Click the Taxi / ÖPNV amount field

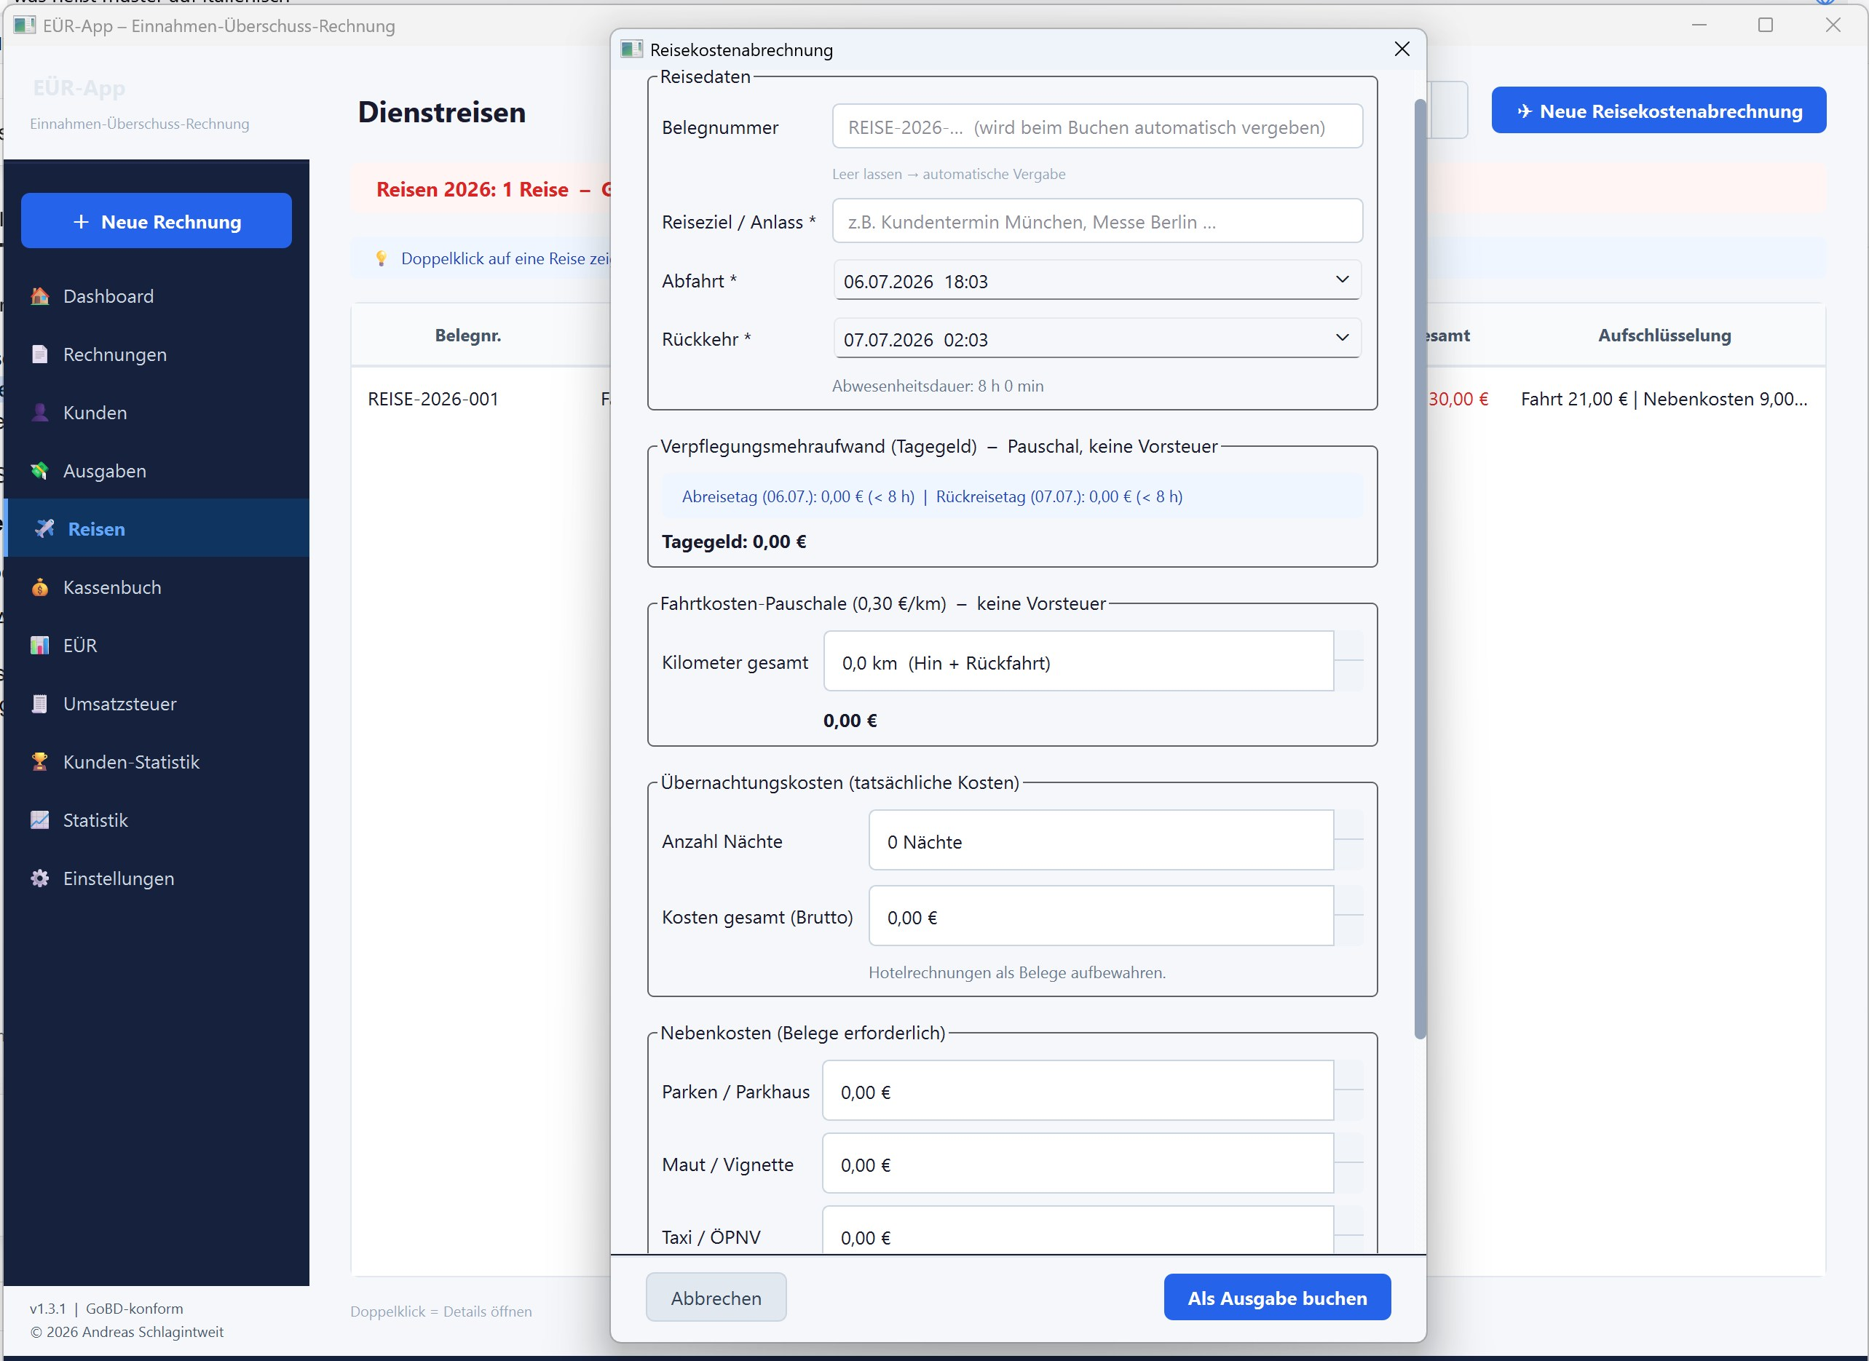pyautogui.click(x=1078, y=1231)
